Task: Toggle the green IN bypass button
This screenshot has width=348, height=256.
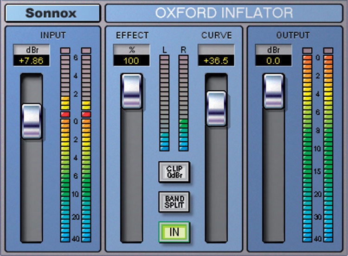Action: pyautogui.click(x=174, y=232)
